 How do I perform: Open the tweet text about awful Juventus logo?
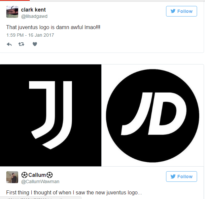[x=53, y=27]
